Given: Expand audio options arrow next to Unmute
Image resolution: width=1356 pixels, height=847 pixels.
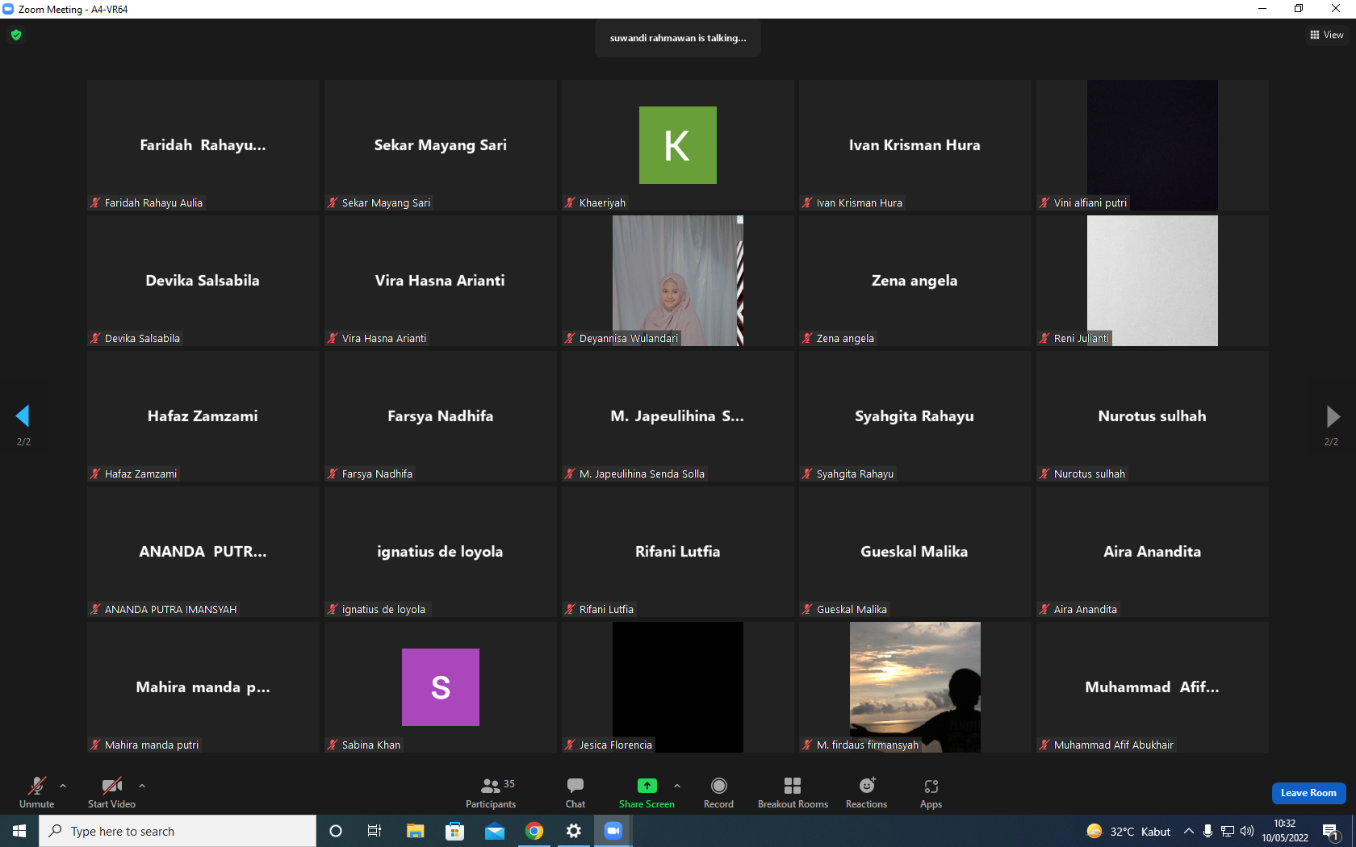Looking at the screenshot, I should (63, 786).
